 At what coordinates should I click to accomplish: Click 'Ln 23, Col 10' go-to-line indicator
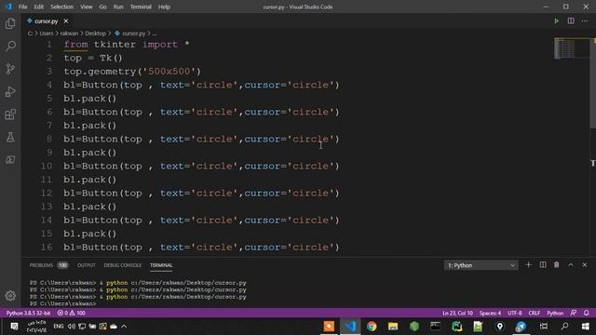[x=457, y=313]
